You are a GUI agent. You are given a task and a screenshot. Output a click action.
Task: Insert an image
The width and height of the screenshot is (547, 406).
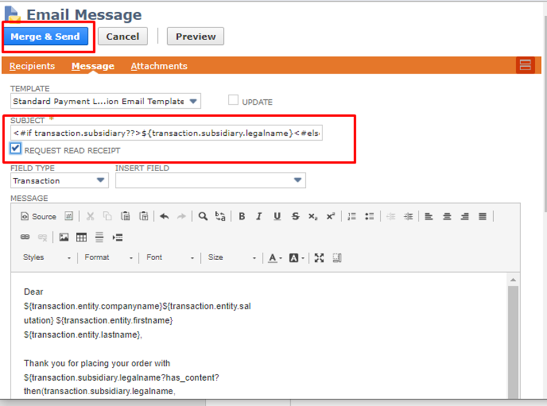(63, 237)
